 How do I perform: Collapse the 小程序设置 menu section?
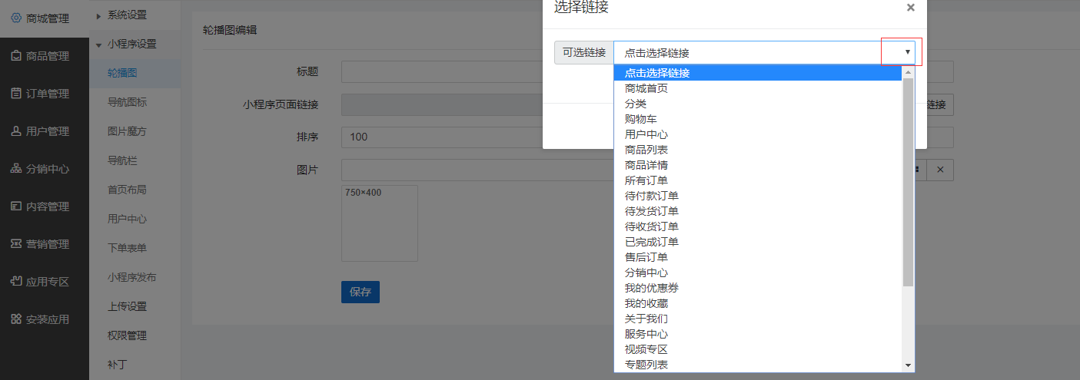(98, 45)
